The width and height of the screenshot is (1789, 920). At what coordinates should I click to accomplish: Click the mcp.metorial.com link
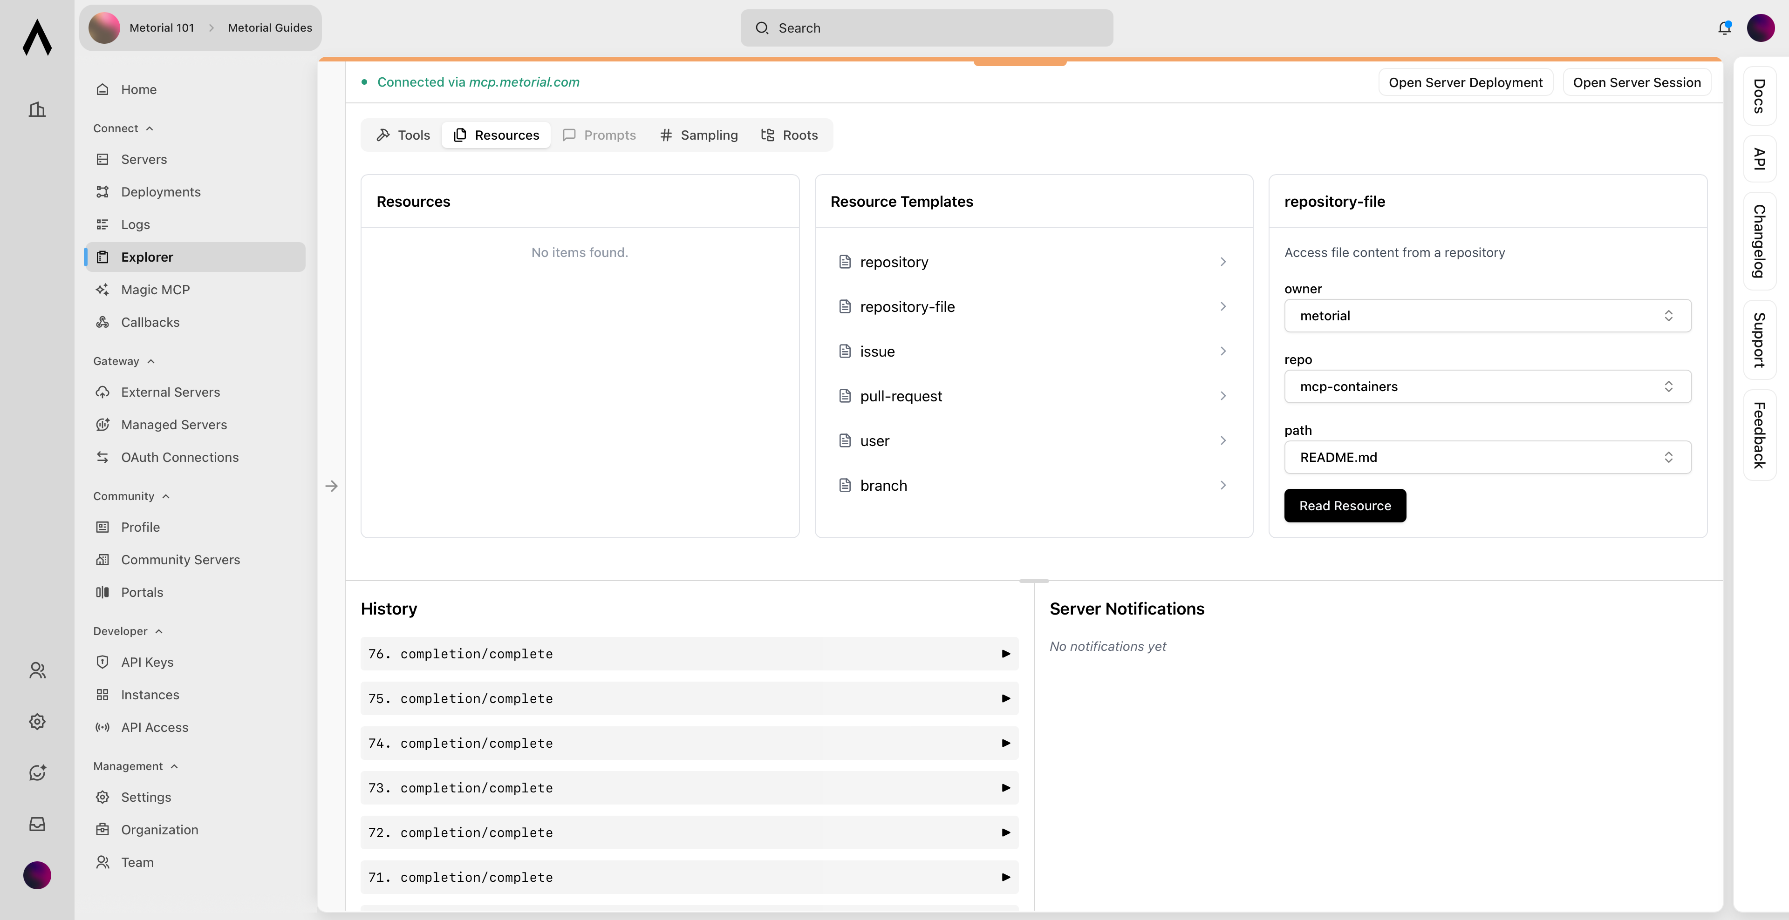[x=524, y=81]
